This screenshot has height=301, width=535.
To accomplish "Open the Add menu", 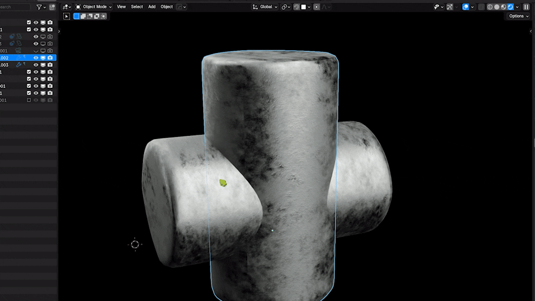I will (152, 7).
